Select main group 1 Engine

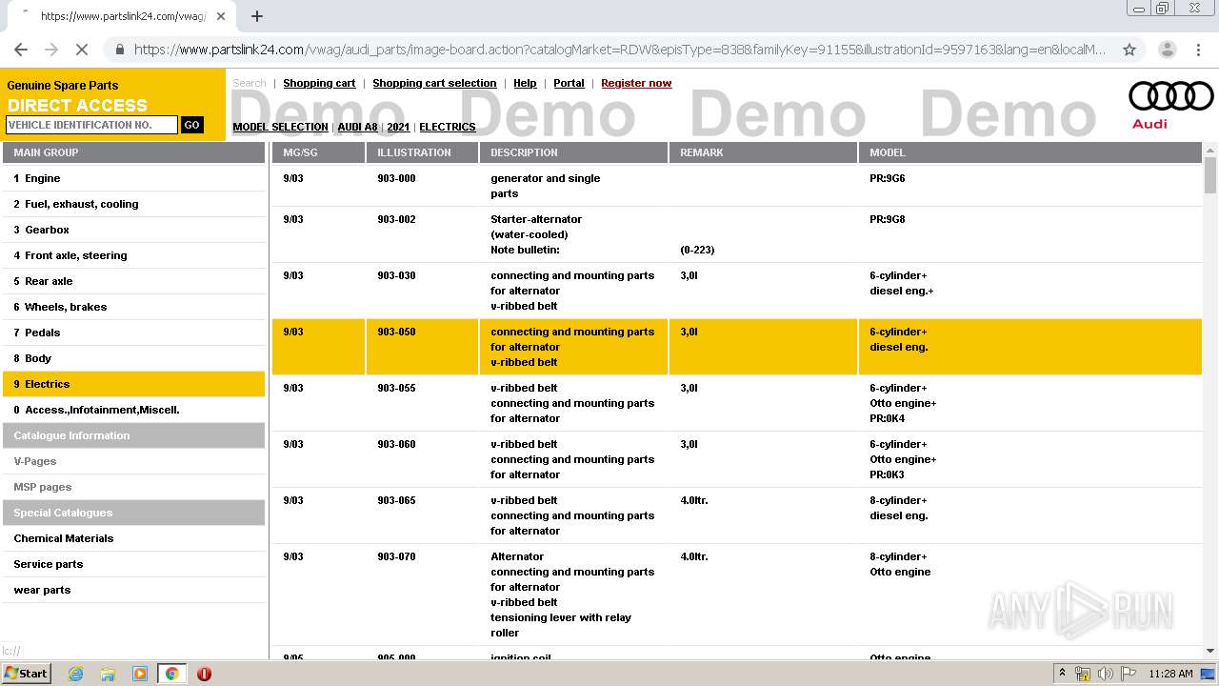pyautogui.click(x=133, y=178)
